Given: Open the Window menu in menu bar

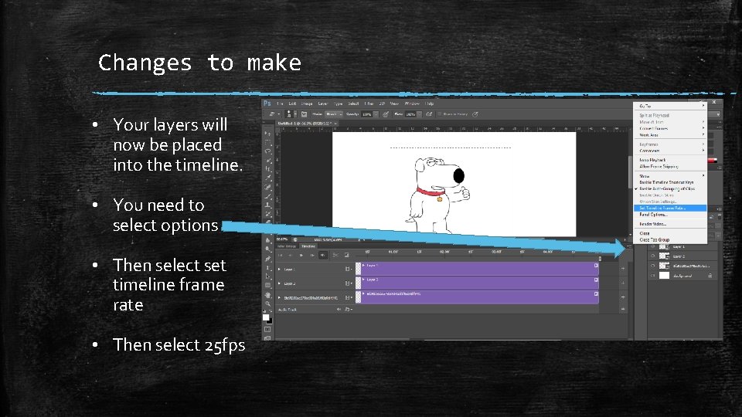Looking at the screenshot, I should pos(412,103).
